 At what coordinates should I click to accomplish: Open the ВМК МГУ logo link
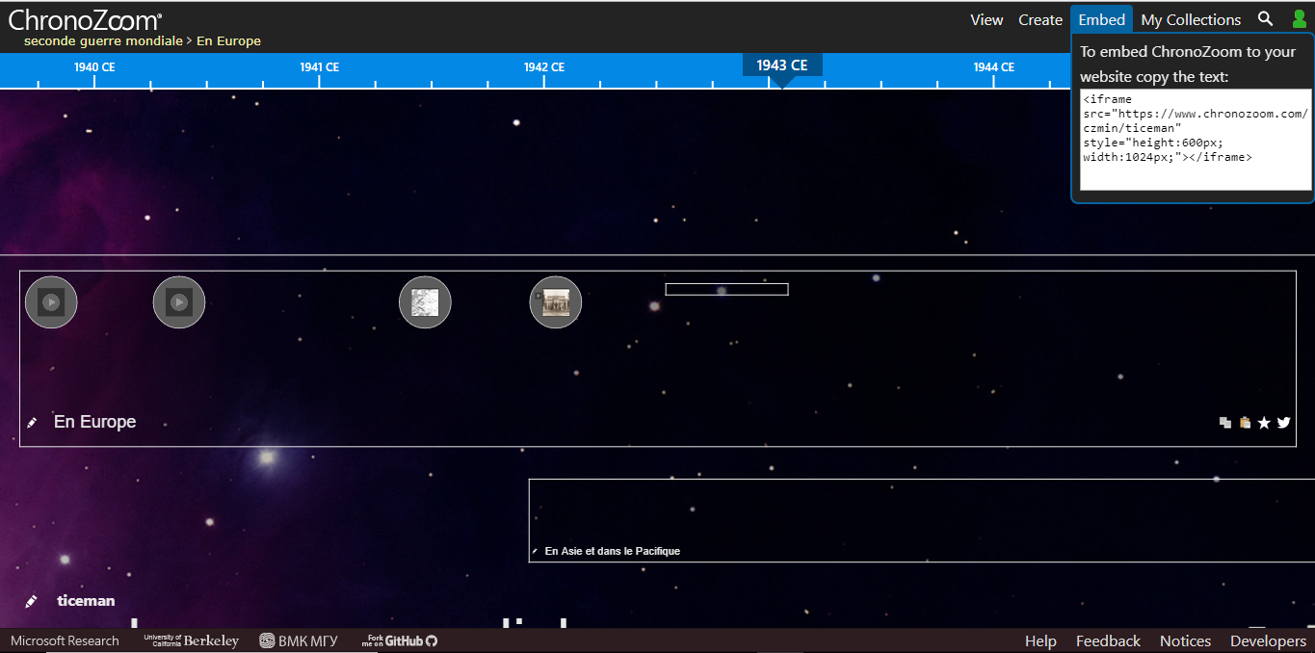click(299, 640)
